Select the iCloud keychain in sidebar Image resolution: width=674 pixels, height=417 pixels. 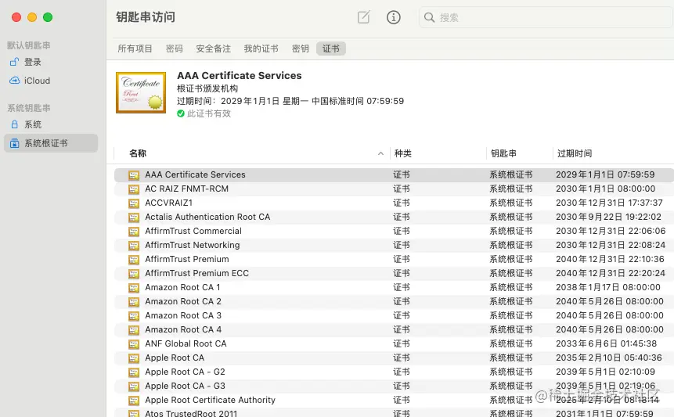click(51, 81)
